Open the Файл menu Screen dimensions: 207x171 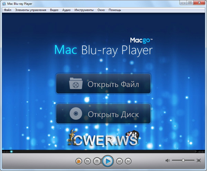pyautogui.click(x=8, y=10)
